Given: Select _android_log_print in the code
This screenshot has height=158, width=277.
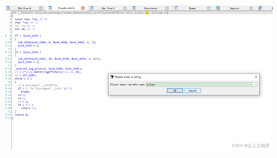Looking at the screenshot, I should (29, 69).
